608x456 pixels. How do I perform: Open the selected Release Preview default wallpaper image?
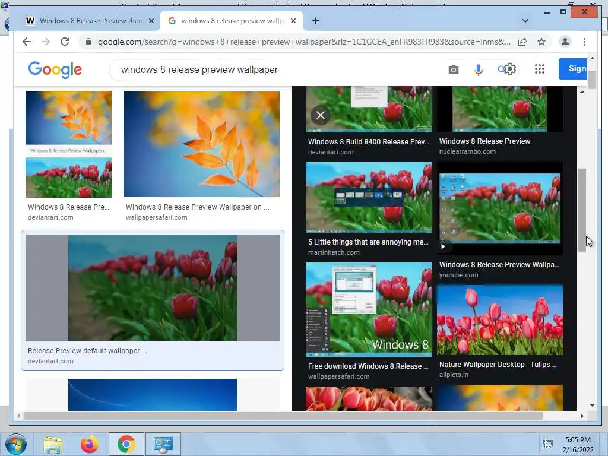click(153, 288)
